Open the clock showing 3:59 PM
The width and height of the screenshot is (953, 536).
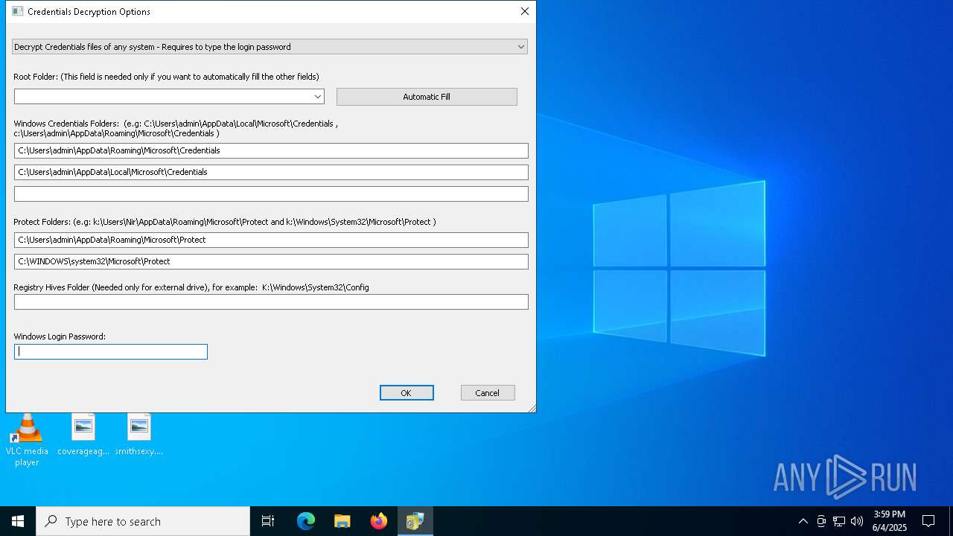pyautogui.click(x=890, y=521)
